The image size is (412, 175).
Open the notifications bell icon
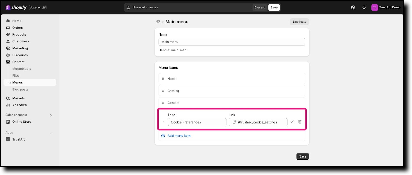(x=364, y=7)
